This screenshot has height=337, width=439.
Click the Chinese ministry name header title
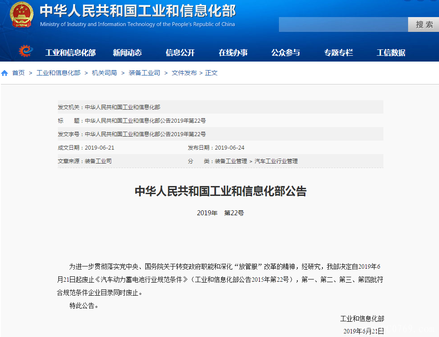138,11
